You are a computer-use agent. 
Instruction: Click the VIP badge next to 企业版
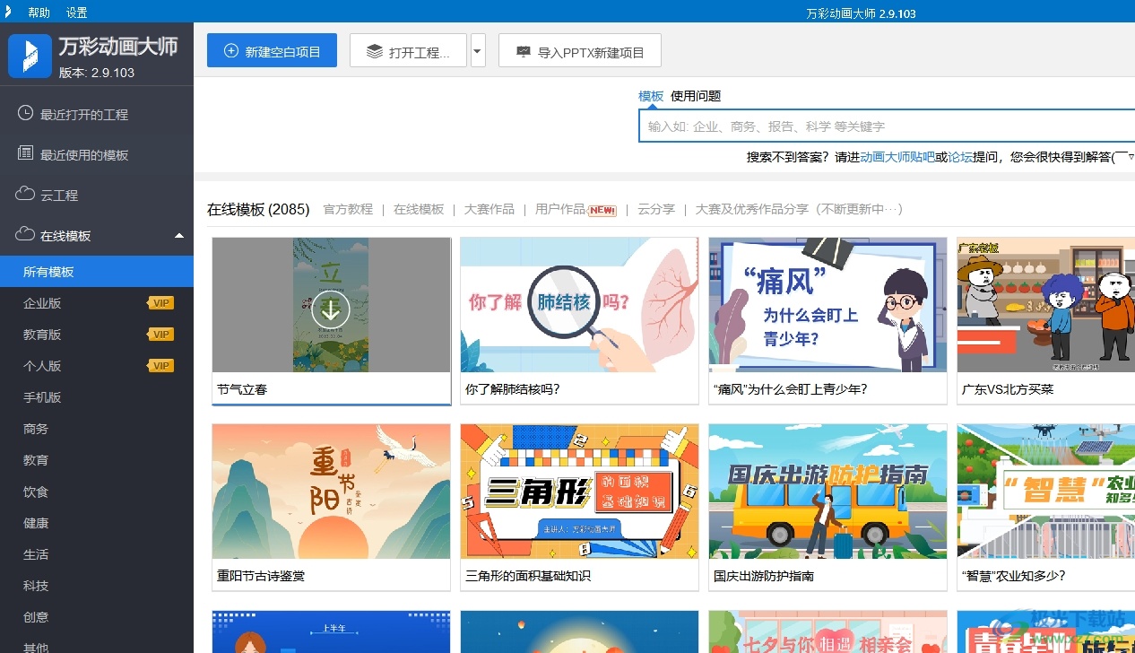(160, 303)
